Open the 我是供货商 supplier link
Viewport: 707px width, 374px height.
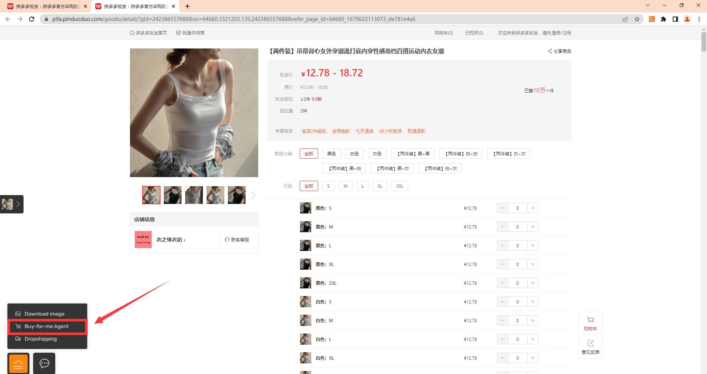(x=190, y=33)
